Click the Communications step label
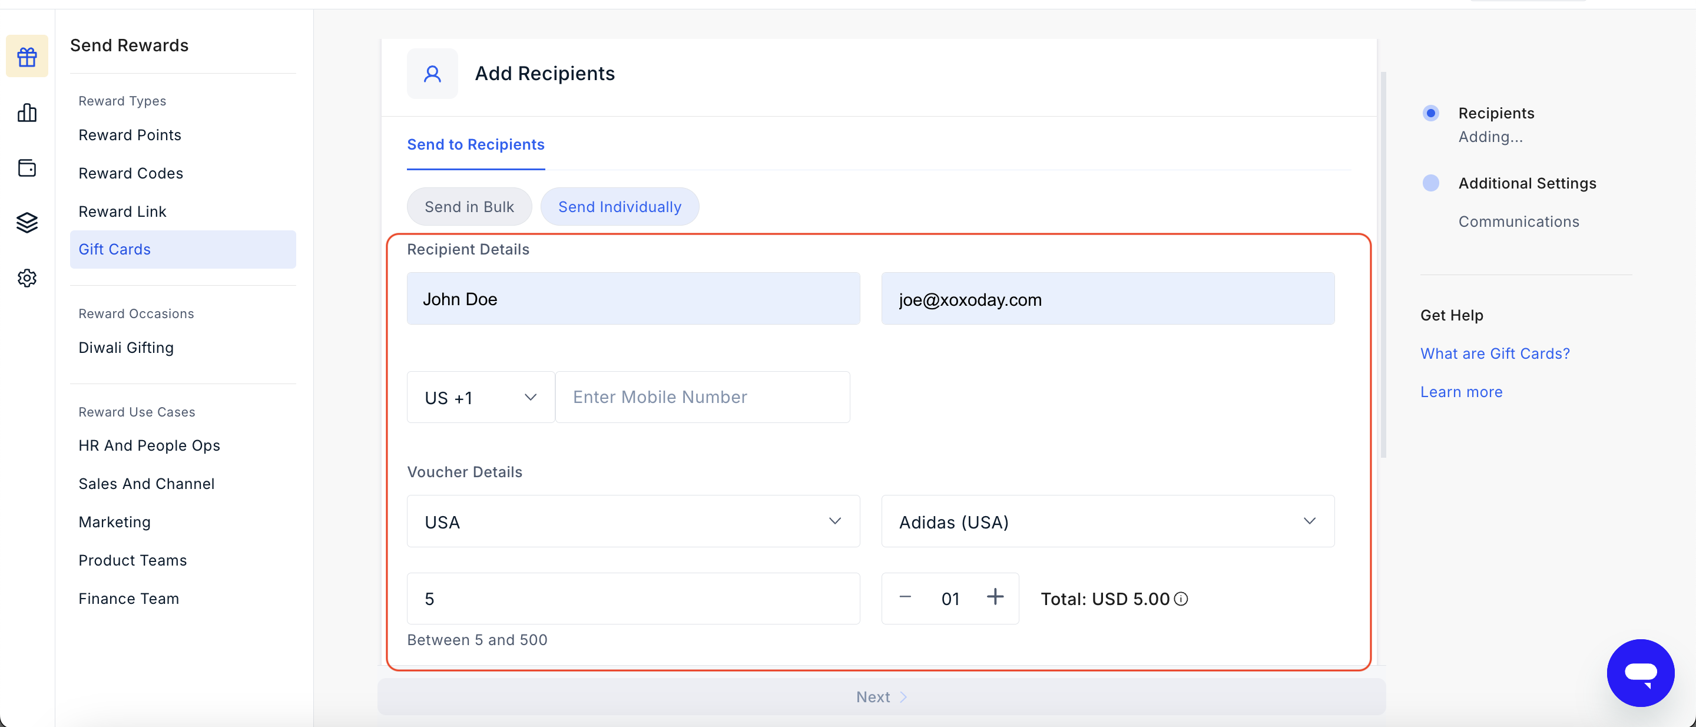 (1518, 222)
